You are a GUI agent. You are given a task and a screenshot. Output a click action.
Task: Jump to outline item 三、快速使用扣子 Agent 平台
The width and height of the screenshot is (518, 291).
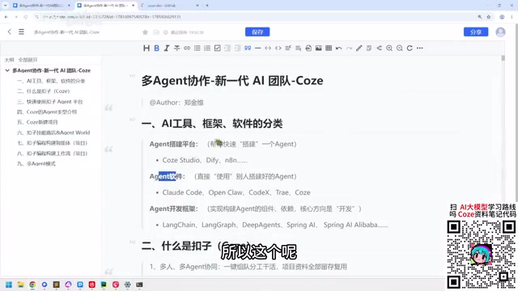[x=50, y=102]
